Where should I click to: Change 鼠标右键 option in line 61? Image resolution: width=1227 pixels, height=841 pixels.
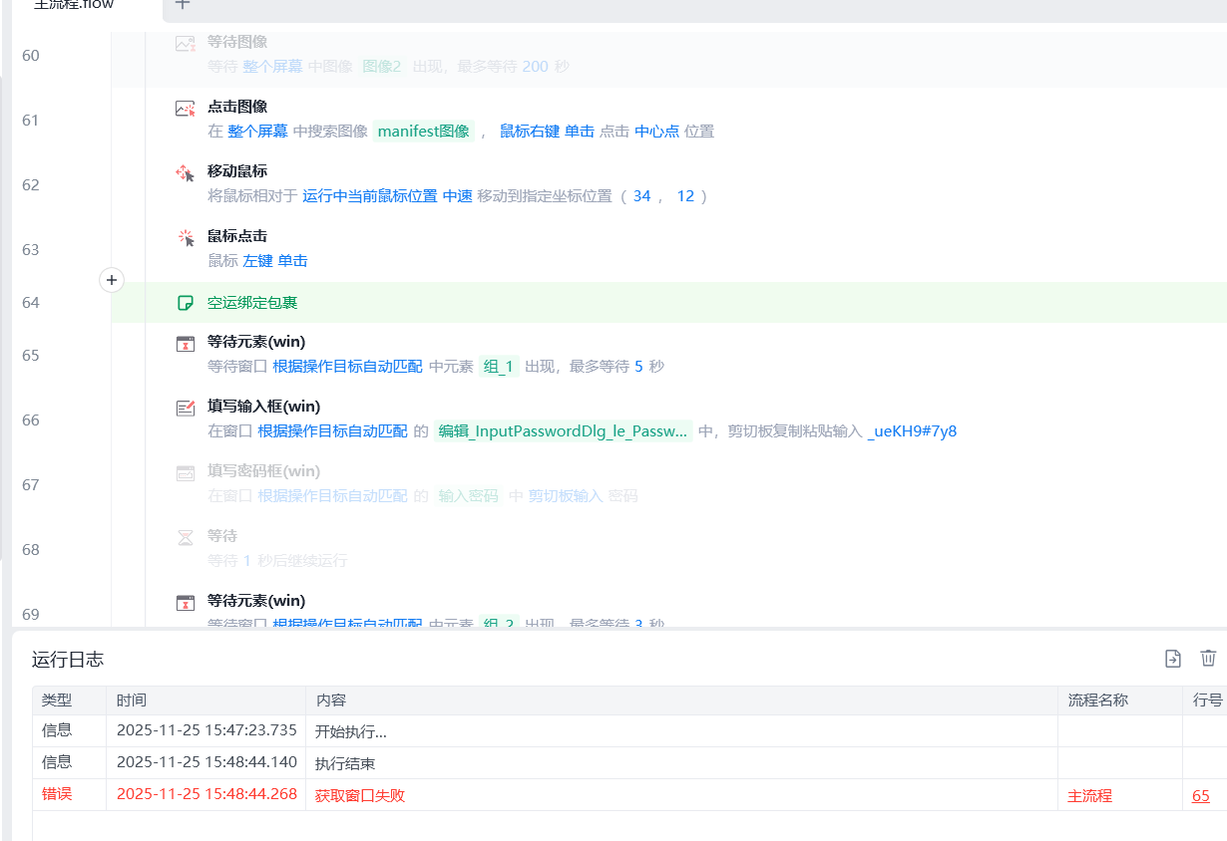click(530, 132)
